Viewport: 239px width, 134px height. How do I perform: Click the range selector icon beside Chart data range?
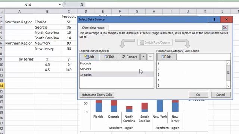point(225,28)
